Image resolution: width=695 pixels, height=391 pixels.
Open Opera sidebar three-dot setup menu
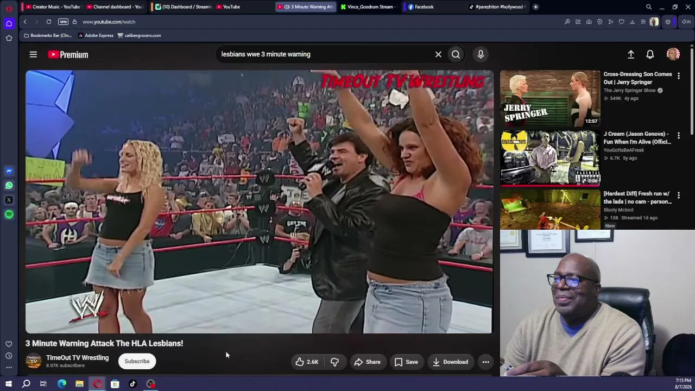pyautogui.click(x=9, y=368)
